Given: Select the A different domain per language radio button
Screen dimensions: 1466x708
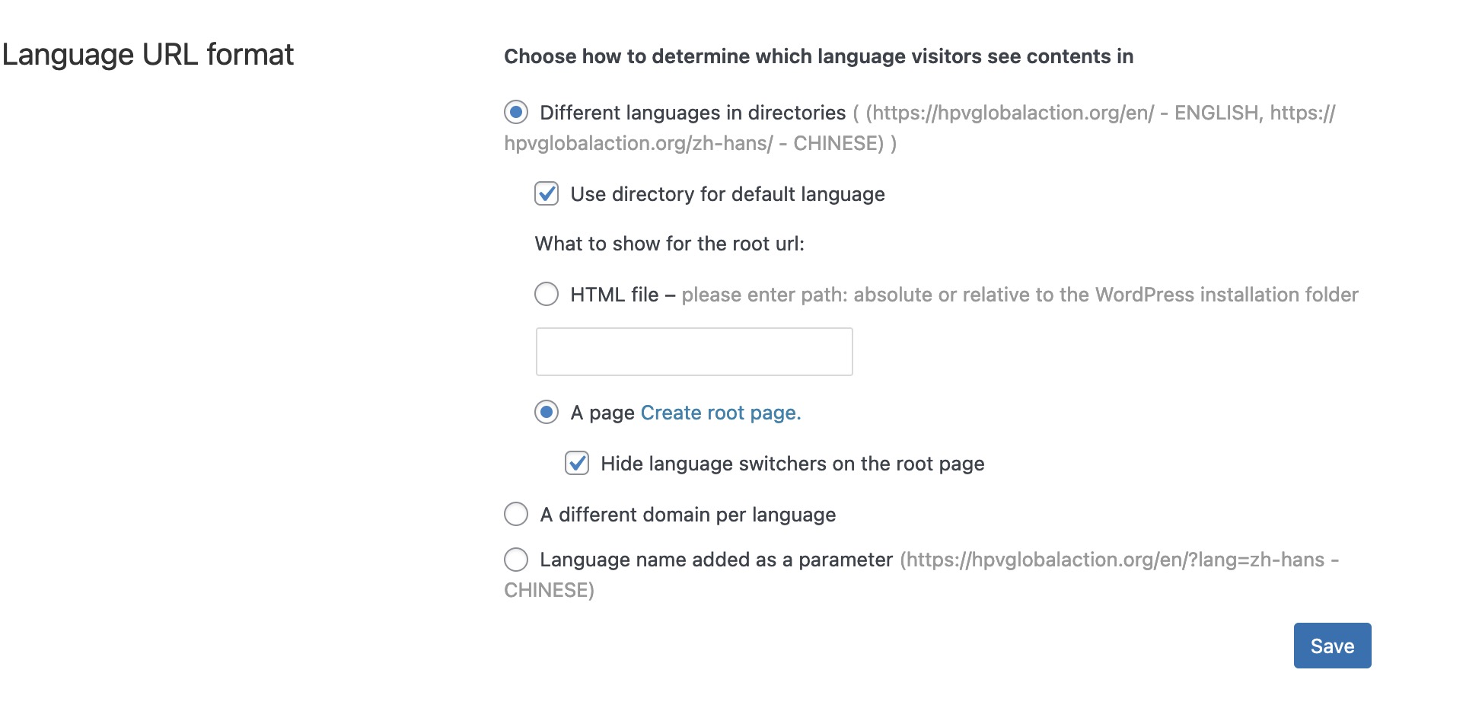Looking at the screenshot, I should click(516, 514).
